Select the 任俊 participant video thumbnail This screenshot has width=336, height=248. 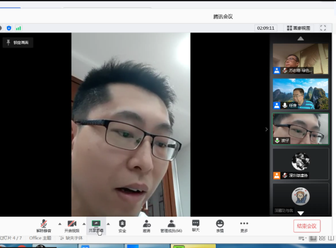click(x=300, y=94)
